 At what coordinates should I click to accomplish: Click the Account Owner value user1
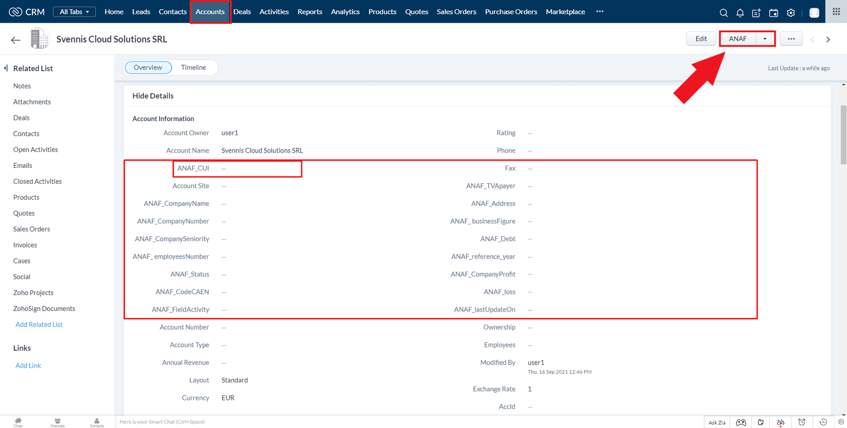point(230,133)
